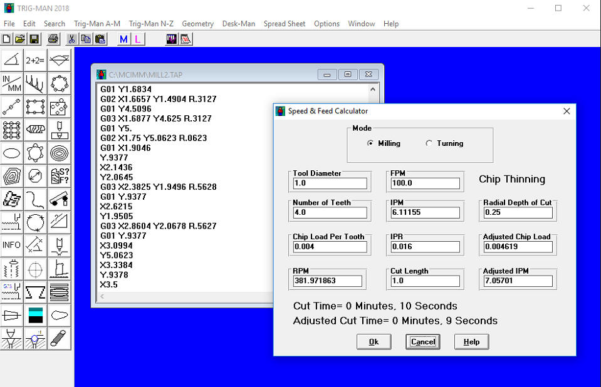601x387 pixels.
Task: Select the cylinder rod tool icon
Action: pyautogui.click(x=59, y=338)
